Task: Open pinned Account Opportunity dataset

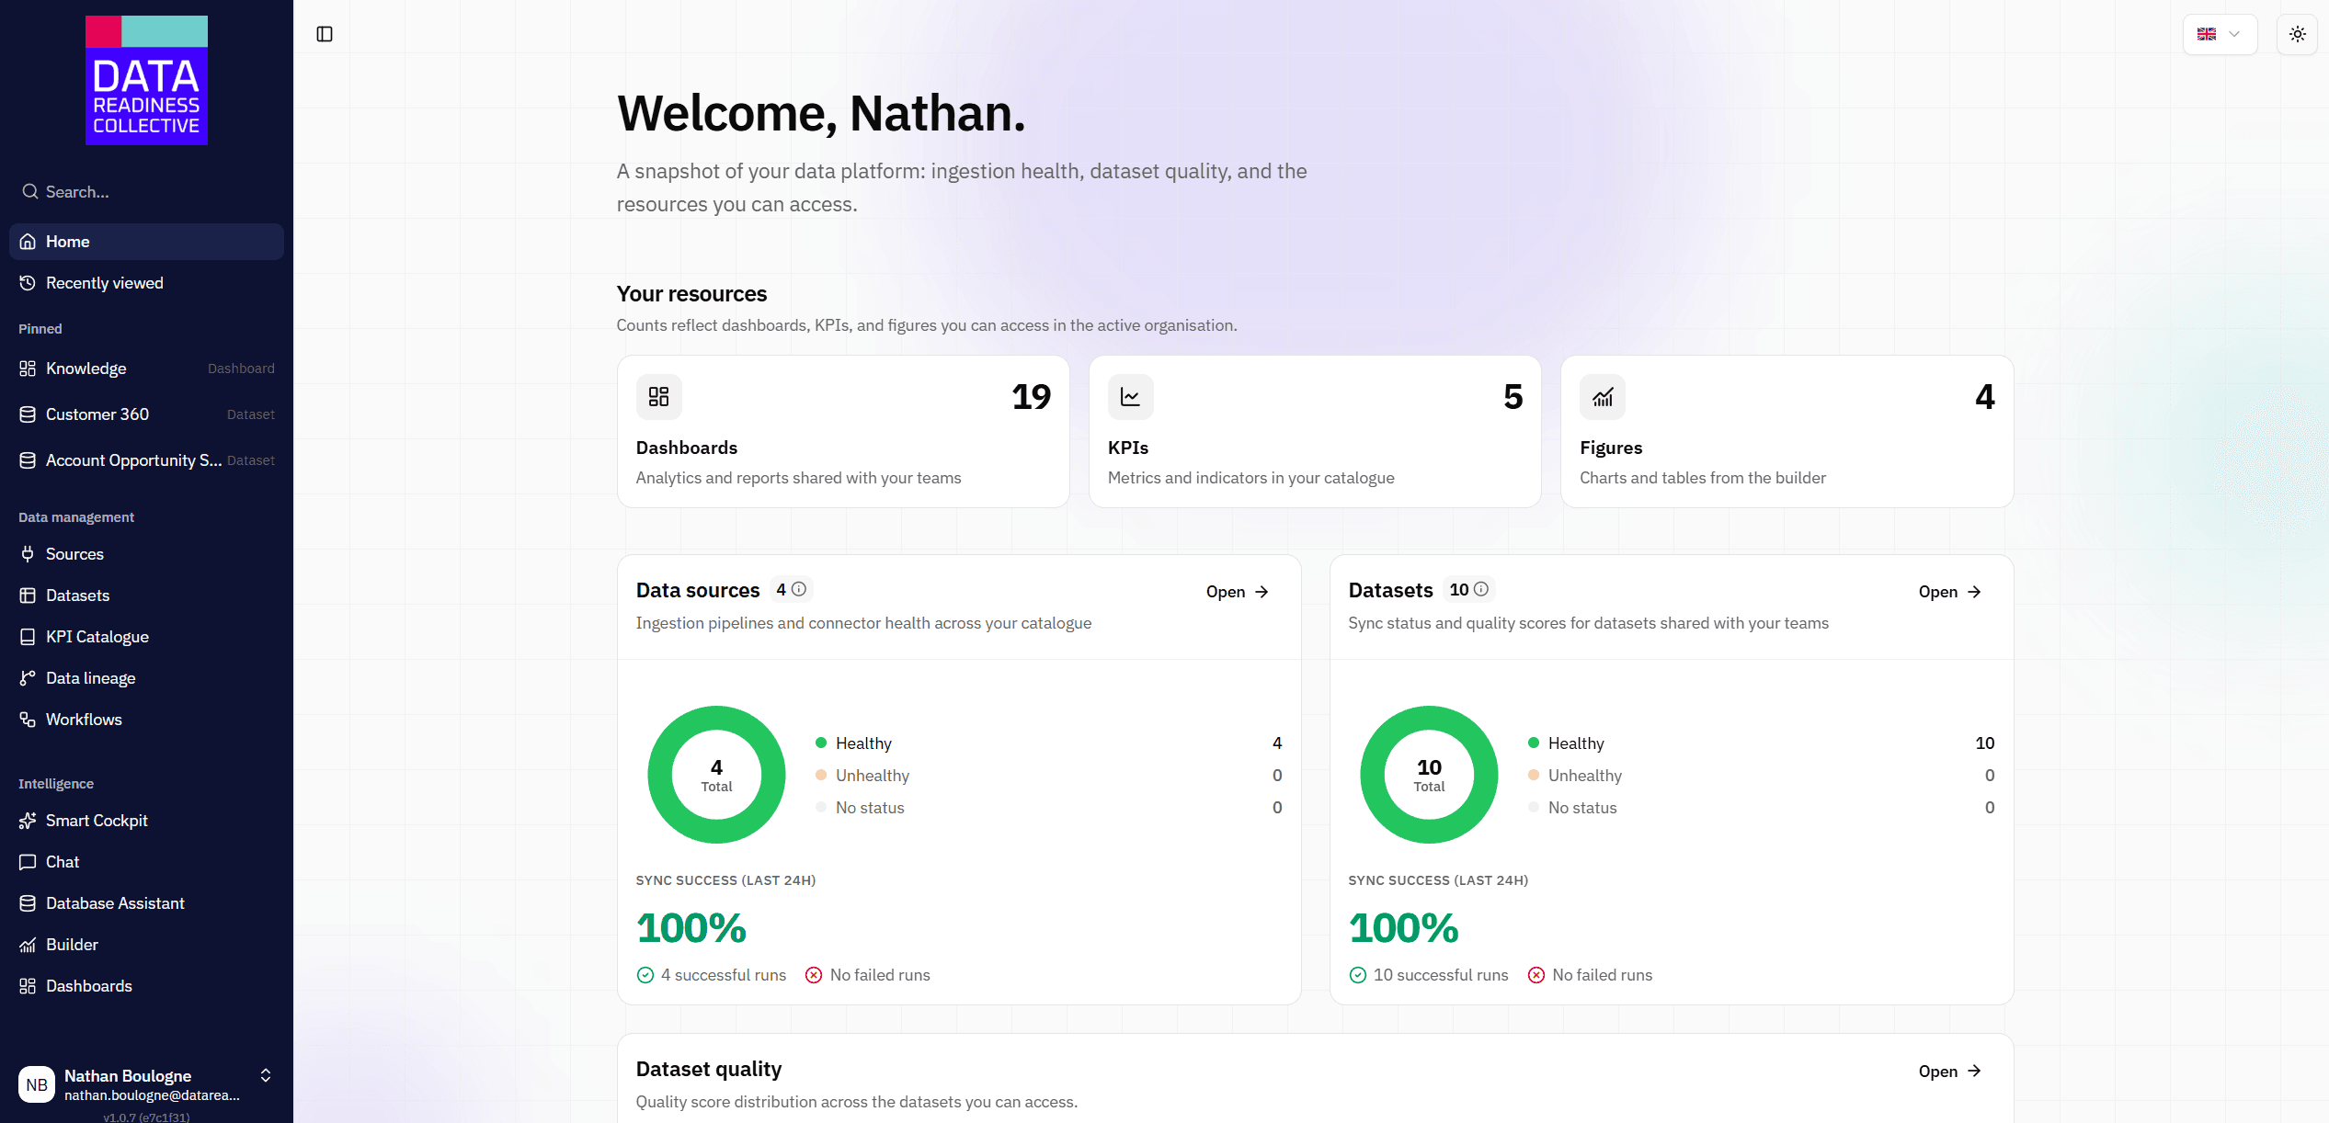Action: click(146, 460)
